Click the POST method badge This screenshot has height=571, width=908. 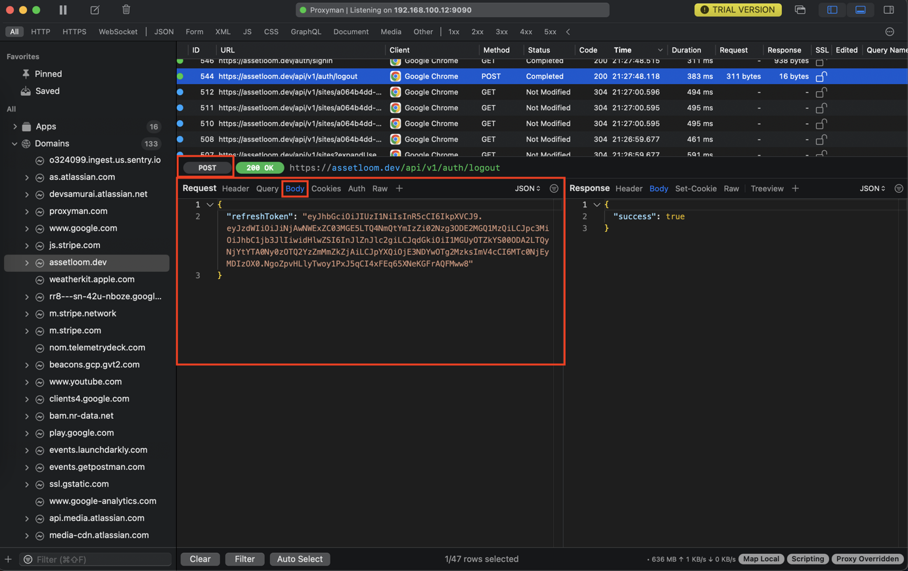(207, 168)
